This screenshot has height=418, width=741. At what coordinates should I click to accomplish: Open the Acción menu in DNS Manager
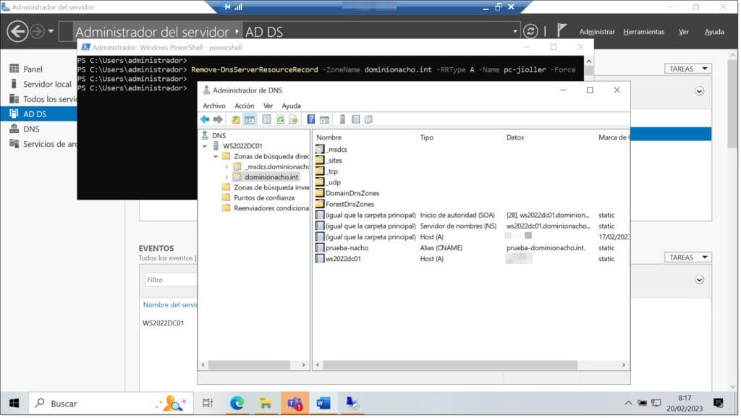[245, 106]
